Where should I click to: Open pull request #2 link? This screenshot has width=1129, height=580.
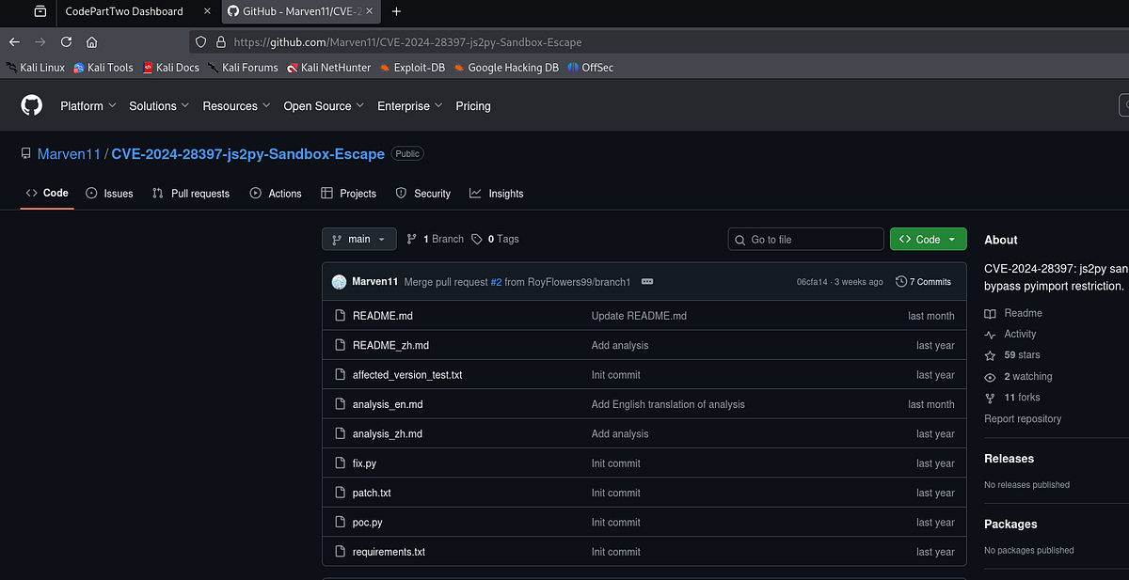[x=496, y=281]
